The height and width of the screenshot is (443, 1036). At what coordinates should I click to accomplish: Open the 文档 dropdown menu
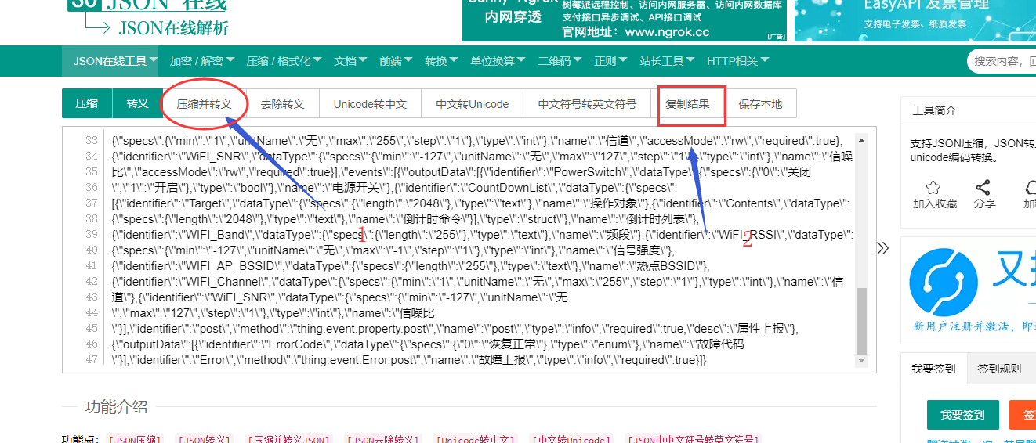pos(350,61)
